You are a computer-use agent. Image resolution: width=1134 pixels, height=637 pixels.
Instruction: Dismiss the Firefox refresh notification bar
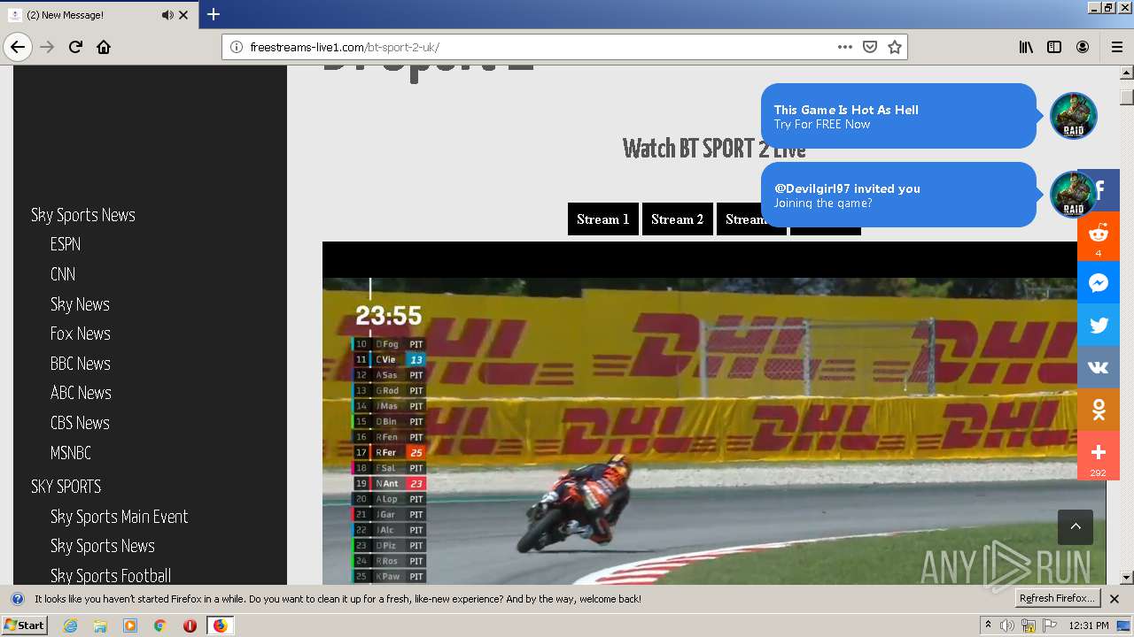[1115, 599]
